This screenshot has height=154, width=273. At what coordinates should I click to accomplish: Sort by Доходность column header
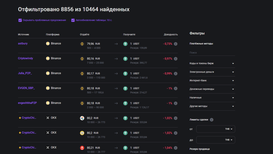coord(171,35)
